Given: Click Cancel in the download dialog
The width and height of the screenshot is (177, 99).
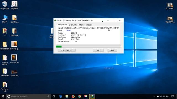Looking at the screenshot, I should (x=112, y=50).
